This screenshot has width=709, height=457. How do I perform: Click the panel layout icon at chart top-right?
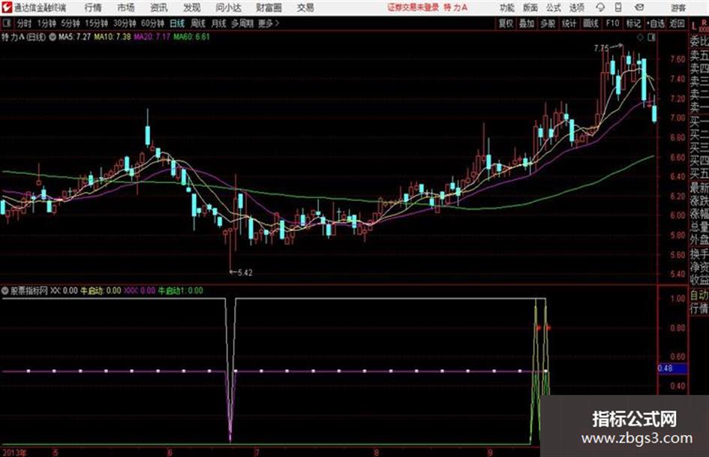651,38
